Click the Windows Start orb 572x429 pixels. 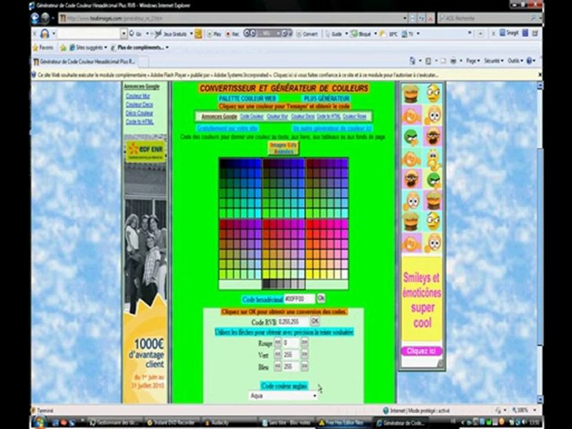39,422
